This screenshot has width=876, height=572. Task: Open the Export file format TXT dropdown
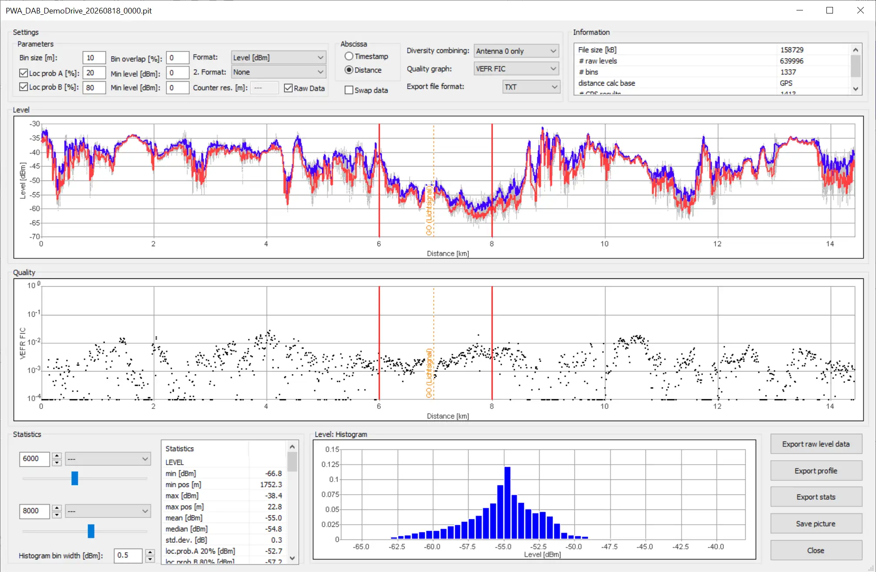point(531,87)
